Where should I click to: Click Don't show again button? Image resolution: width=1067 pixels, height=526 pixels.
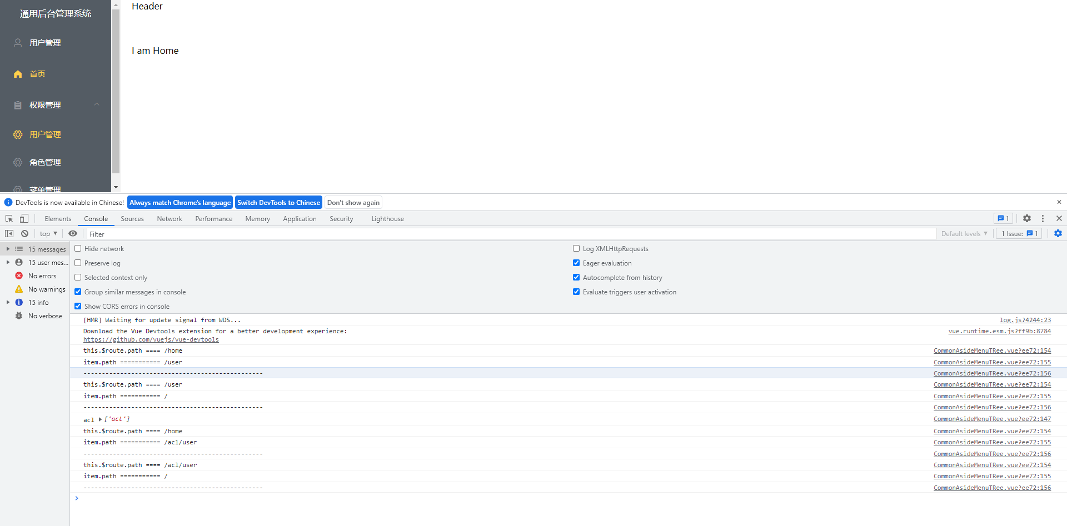click(x=353, y=202)
